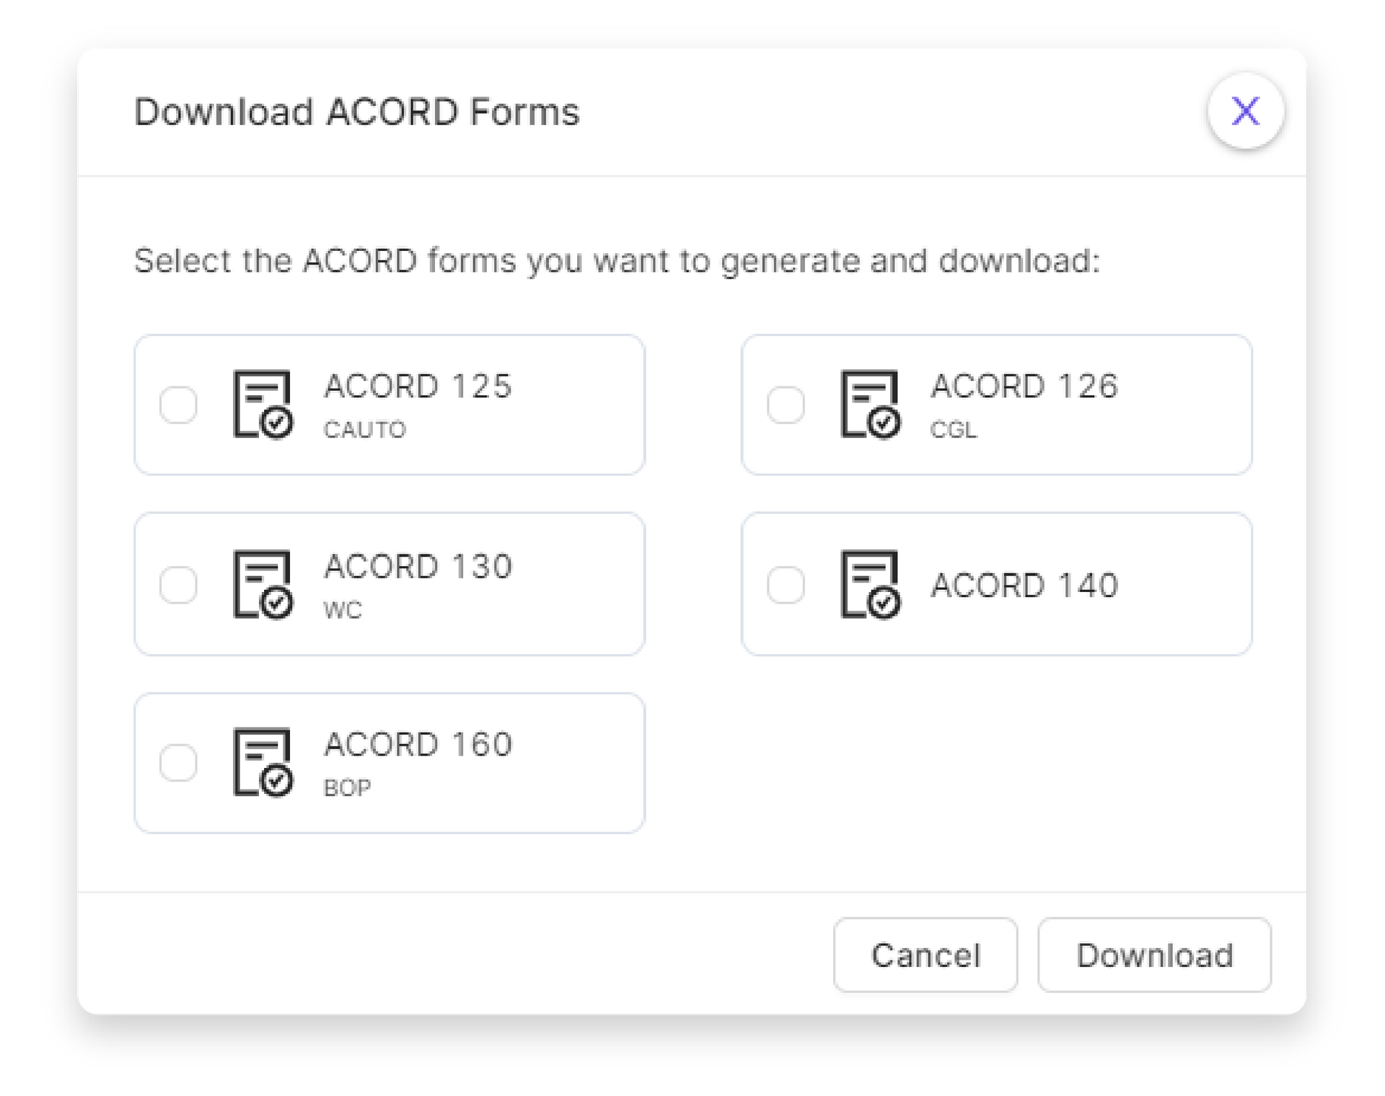Click the CGL subtitle label
This screenshot has height=1096, width=1385.
[x=954, y=430]
